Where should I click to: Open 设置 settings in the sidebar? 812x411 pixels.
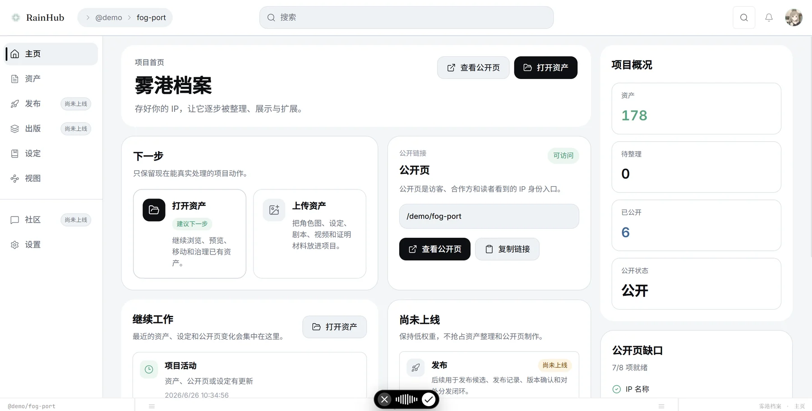(x=51, y=245)
